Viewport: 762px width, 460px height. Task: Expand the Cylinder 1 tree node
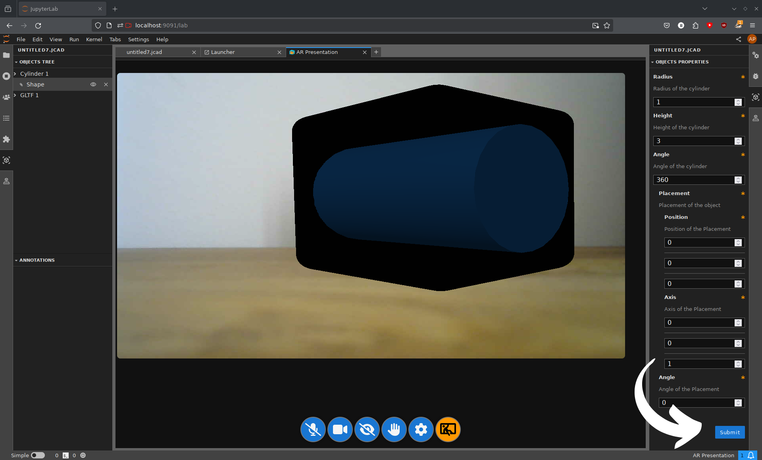[x=15, y=74]
